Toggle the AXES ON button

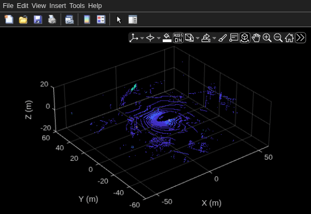[x=178, y=38]
